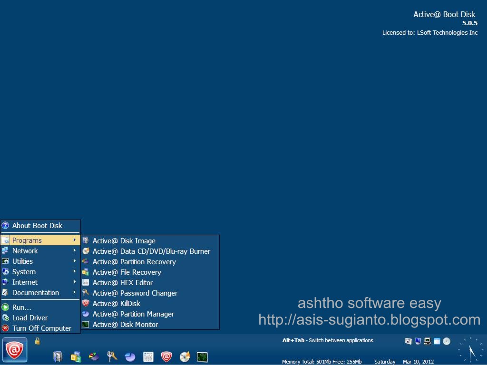
Task: Open Active@ Partition Recovery from submenu
Action: click(x=150, y=262)
